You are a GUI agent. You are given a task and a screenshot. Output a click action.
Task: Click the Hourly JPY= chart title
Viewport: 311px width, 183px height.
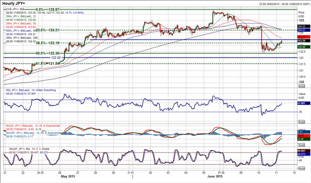click(x=14, y=4)
